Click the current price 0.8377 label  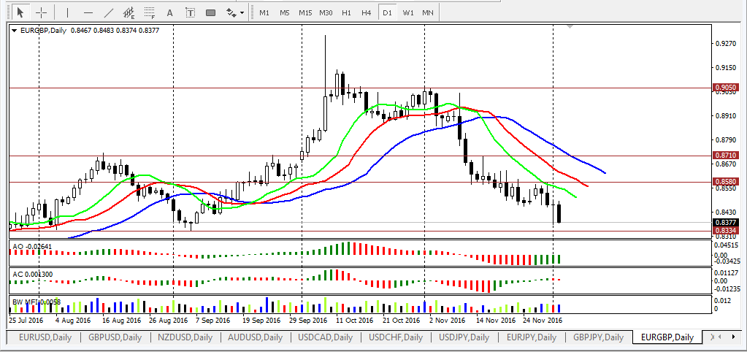coord(726,222)
